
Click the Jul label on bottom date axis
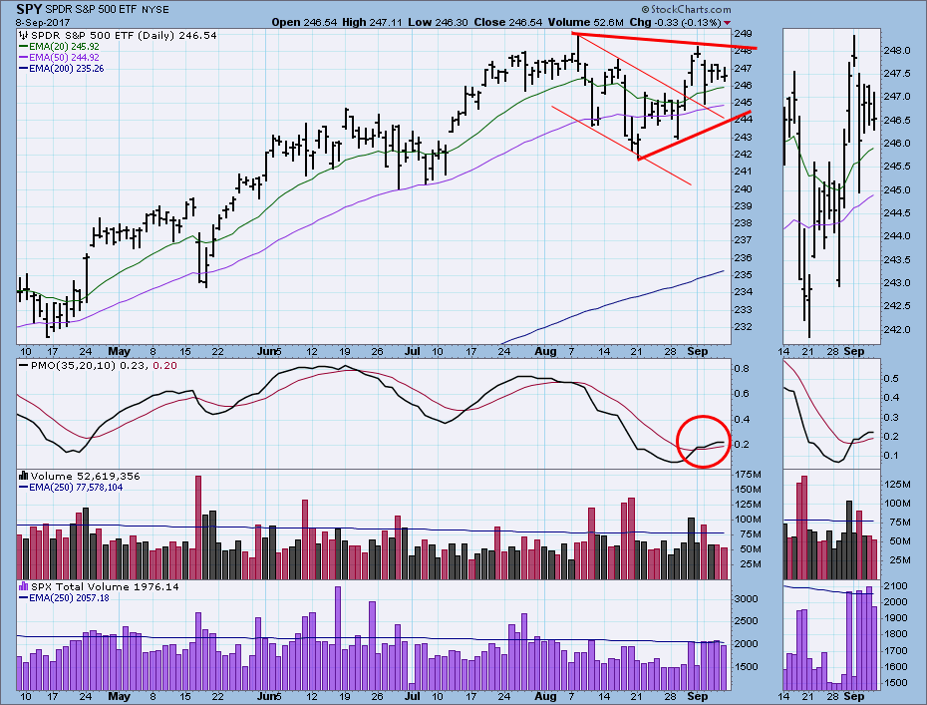413,696
